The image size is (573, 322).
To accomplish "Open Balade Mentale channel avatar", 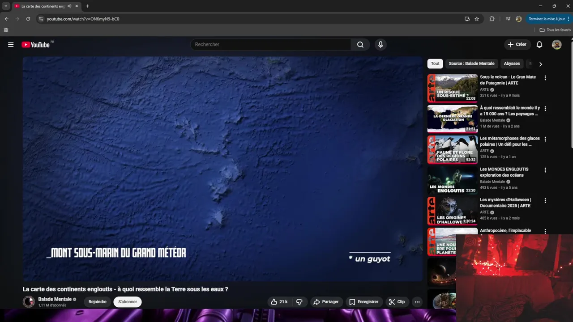I will point(29,302).
